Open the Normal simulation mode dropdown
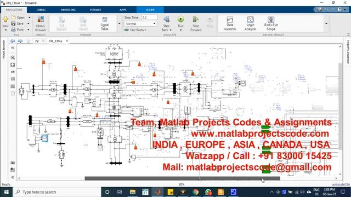Screen dimensions: 351x197 (x=140, y=24)
